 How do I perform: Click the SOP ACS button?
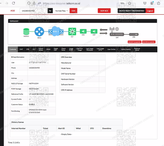(104, 11)
